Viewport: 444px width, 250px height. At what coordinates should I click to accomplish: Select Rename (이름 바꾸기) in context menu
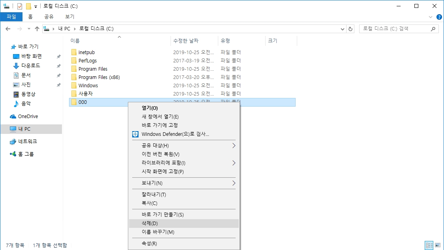pos(158,232)
